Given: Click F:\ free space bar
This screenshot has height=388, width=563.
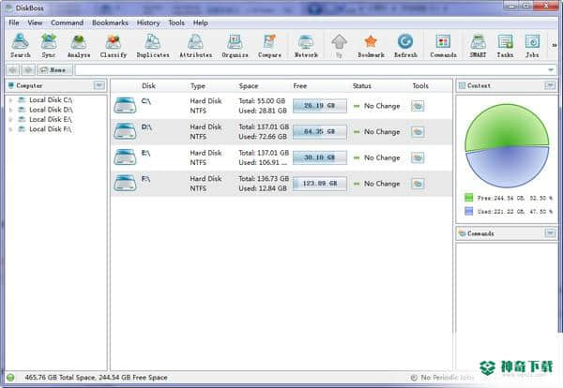Looking at the screenshot, I should [320, 184].
